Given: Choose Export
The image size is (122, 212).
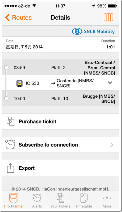Looking at the screenshot, I should click(x=61, y=168).
